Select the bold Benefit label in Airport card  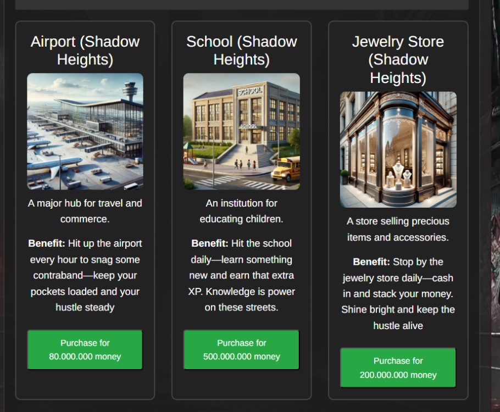click(47, 243)
